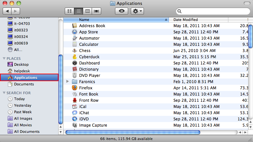The width and height of the screenshot is (253, 142).
Task: Go back with the left arrow button
Action: click(7, 11)
